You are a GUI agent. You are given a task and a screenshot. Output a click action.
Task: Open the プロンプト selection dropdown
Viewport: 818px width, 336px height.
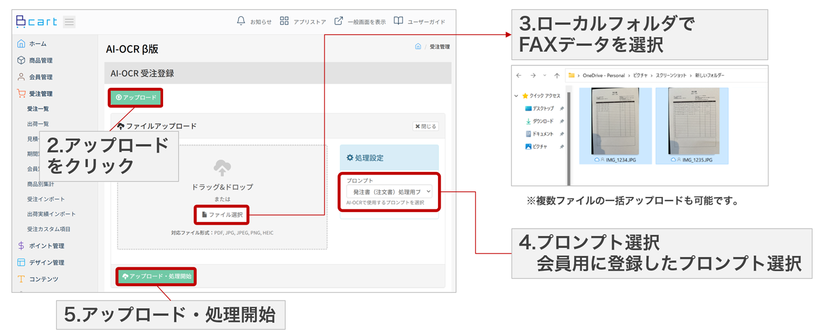click(x=389, y=191)
